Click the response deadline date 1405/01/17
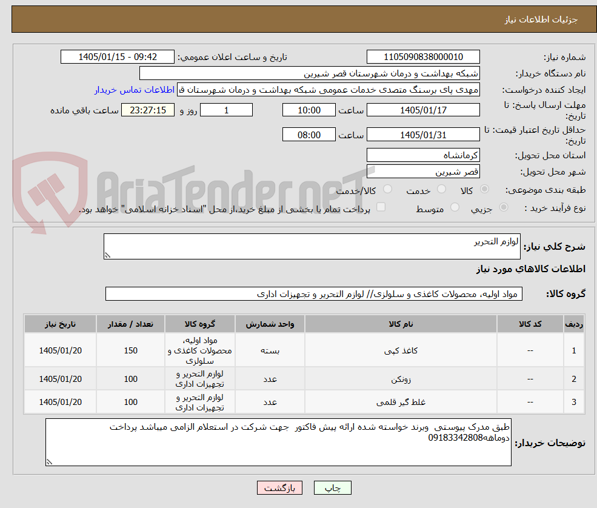597x508 pixels. pyautogui.click(x=423, y=110)
